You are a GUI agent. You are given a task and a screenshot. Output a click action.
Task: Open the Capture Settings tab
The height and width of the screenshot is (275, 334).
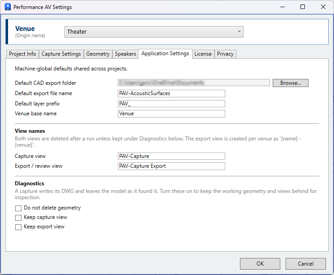[x=61, y=54]
